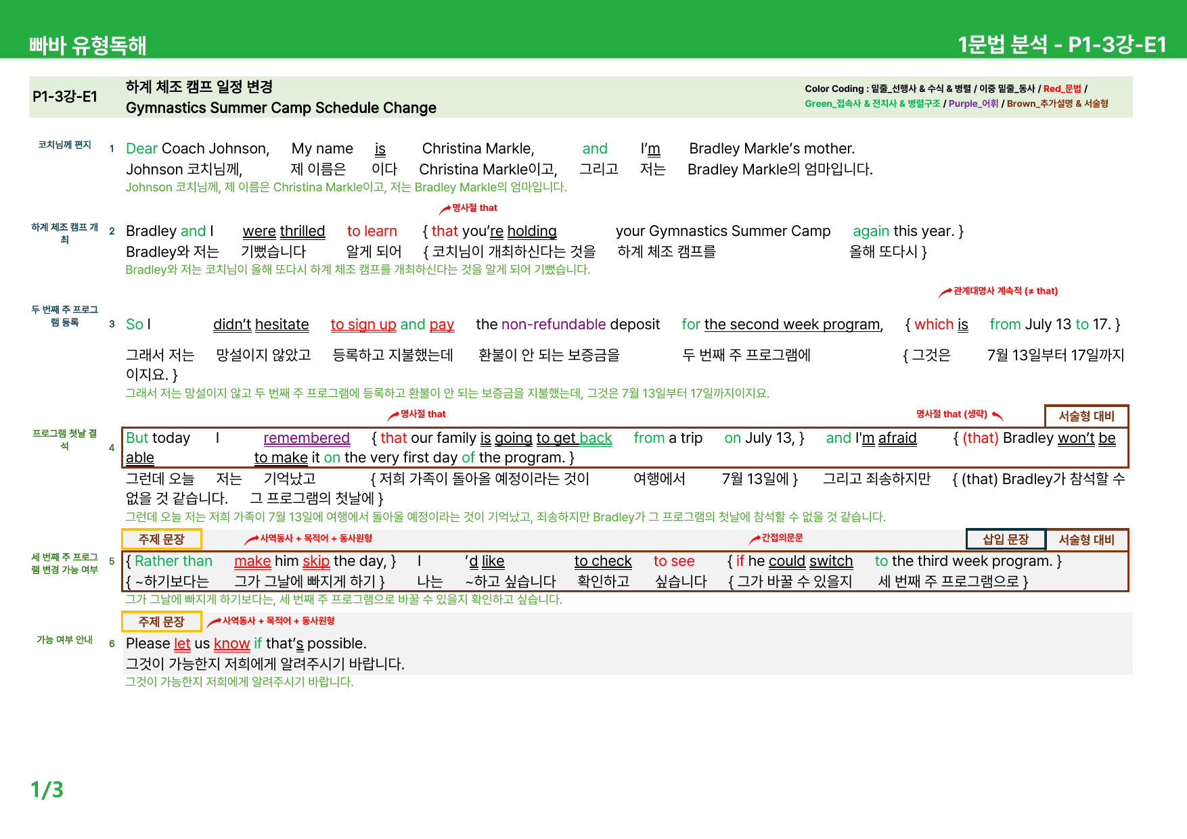Click the red arrow beside 명사절 that in sentence 2
The width and height of the screenshot is (1187, 839).
[x=445, y=209]
